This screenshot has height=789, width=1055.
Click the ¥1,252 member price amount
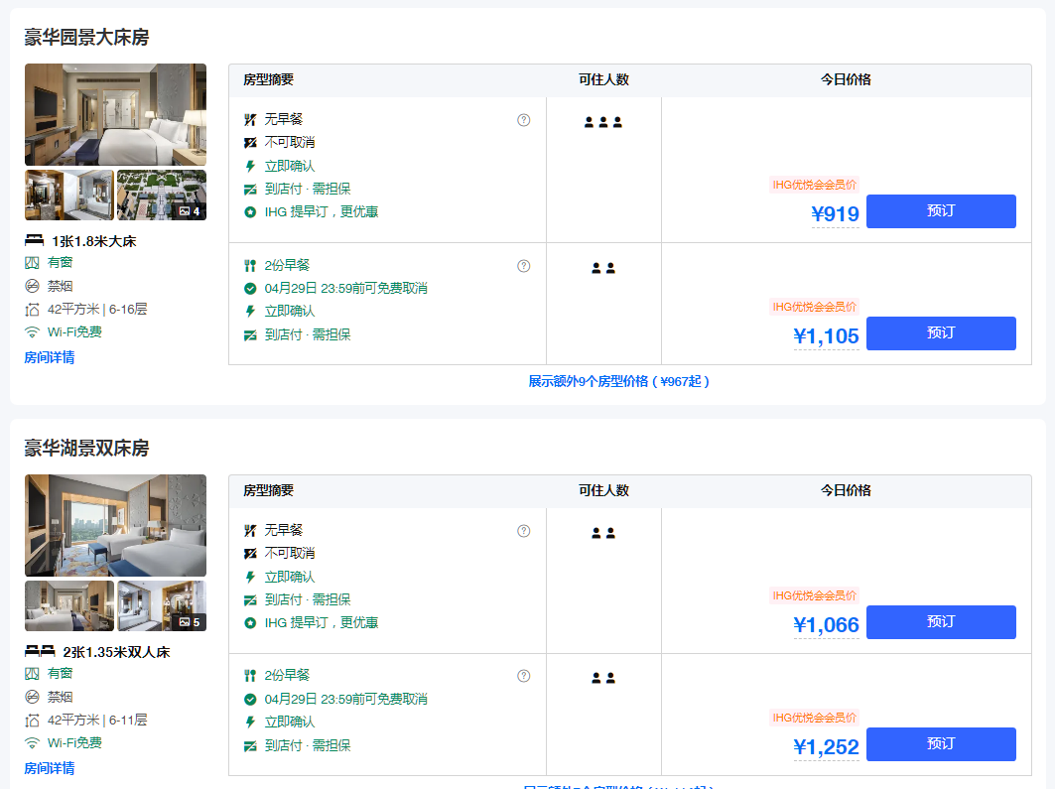pos(826,747)
